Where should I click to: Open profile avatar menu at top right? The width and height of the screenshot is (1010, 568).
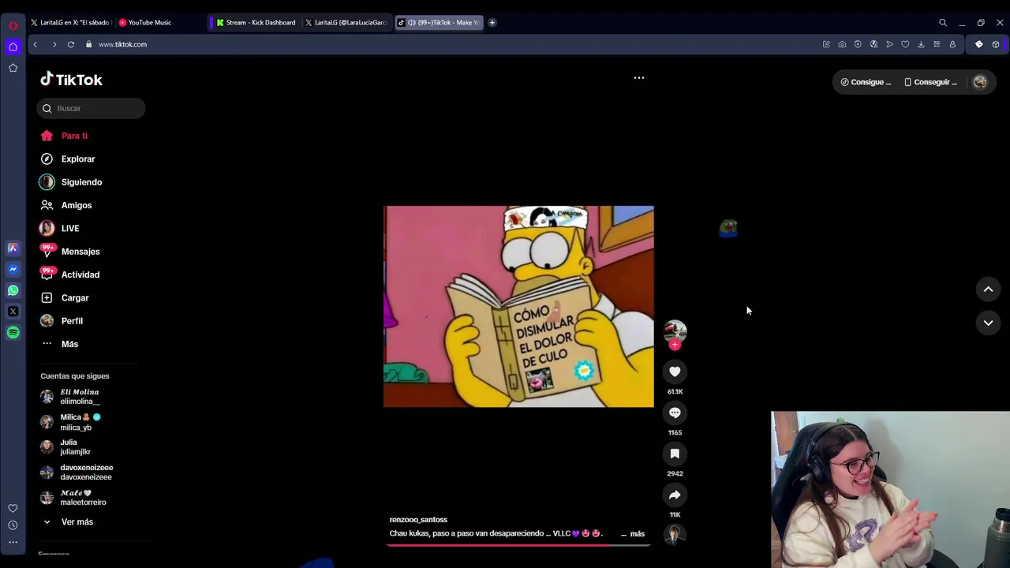pyautogui.click(x=980, y=82)
